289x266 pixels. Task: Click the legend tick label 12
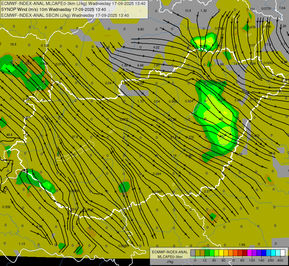(x=205, y=260)
